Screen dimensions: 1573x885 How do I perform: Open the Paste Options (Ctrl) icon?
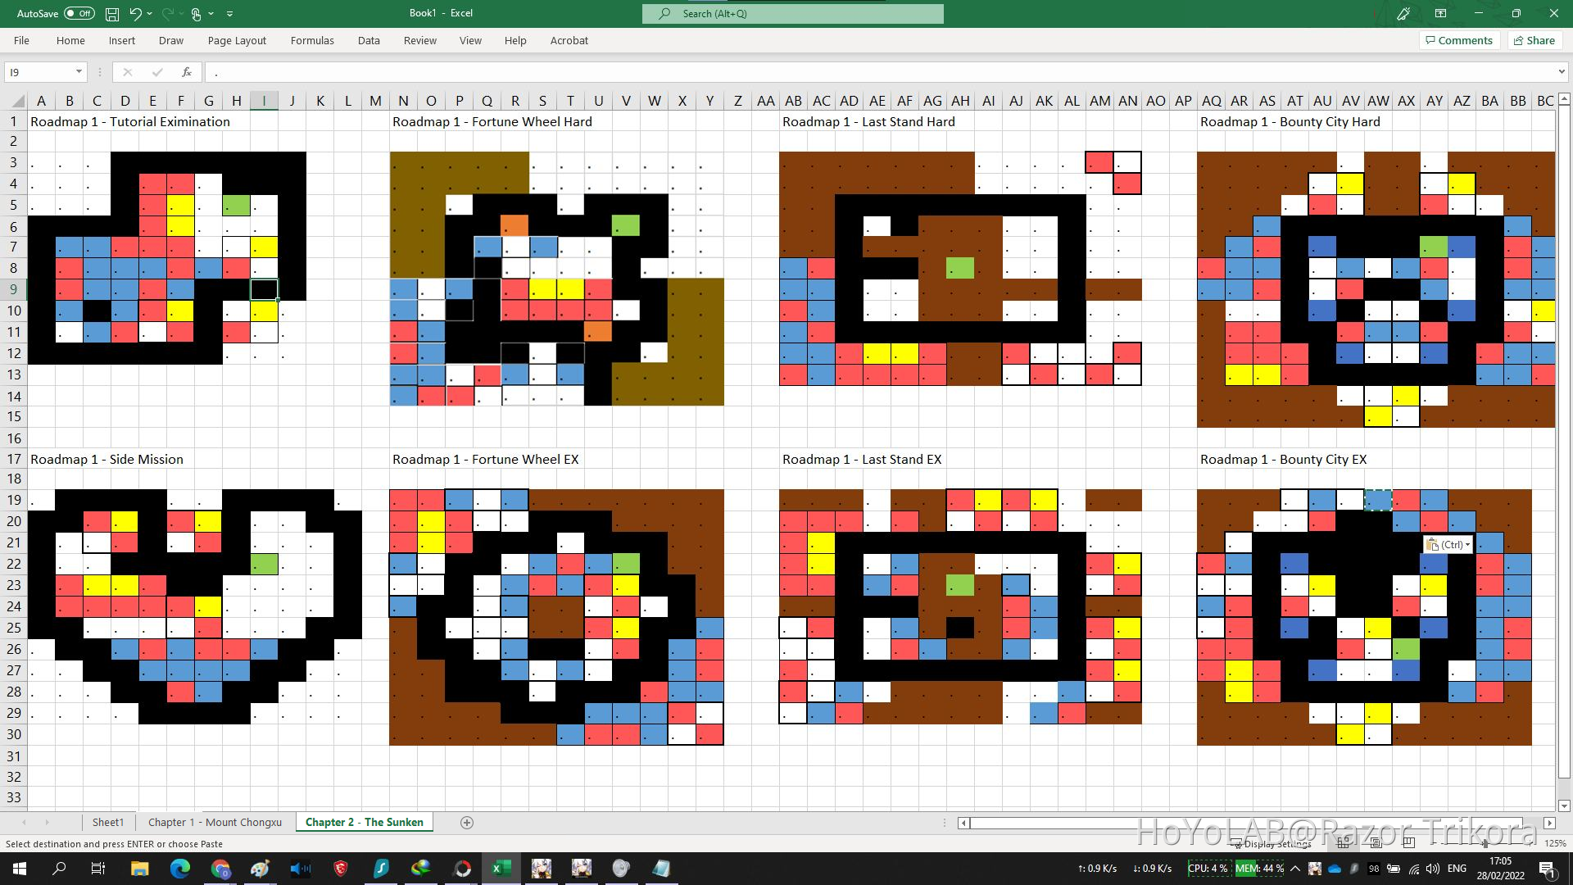coord(1447,544)
